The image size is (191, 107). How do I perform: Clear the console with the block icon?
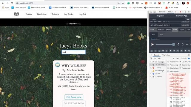(x=155, y=58)
